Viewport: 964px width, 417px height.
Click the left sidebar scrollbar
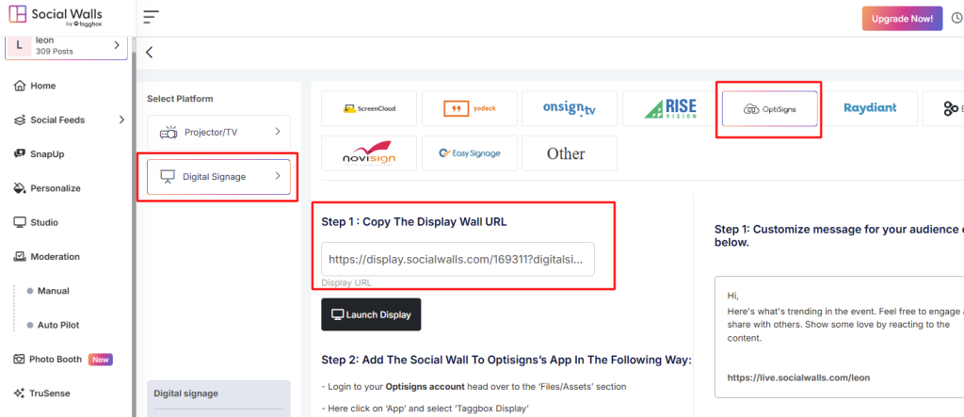[x=134, y=233]
